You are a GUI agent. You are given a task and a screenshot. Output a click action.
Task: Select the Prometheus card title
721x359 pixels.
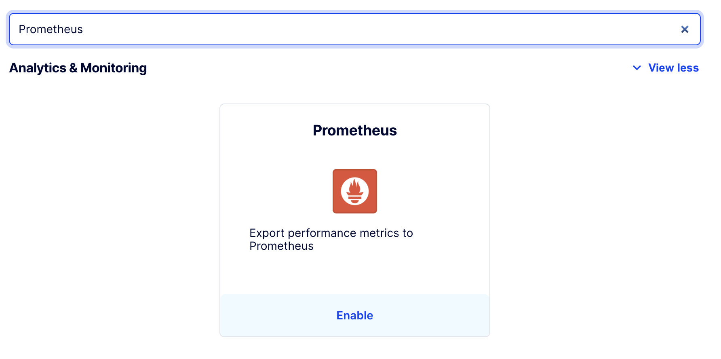tap(354, 131)
